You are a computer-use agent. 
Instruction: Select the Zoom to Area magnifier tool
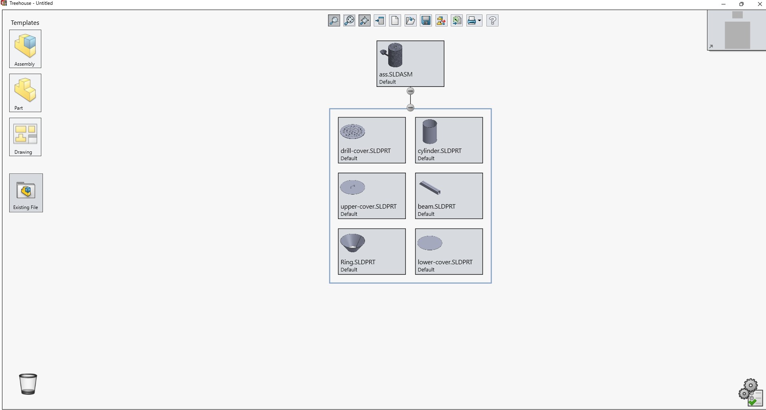click(334, 20)
